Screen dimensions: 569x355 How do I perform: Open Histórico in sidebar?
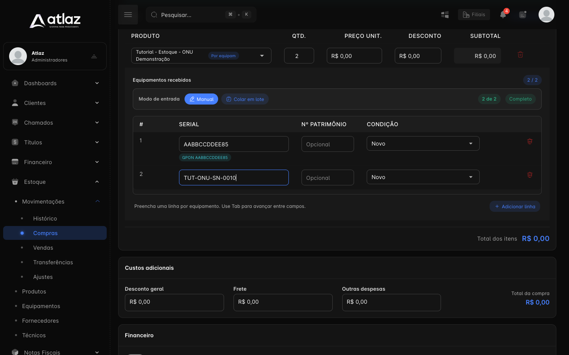(45, 219)
